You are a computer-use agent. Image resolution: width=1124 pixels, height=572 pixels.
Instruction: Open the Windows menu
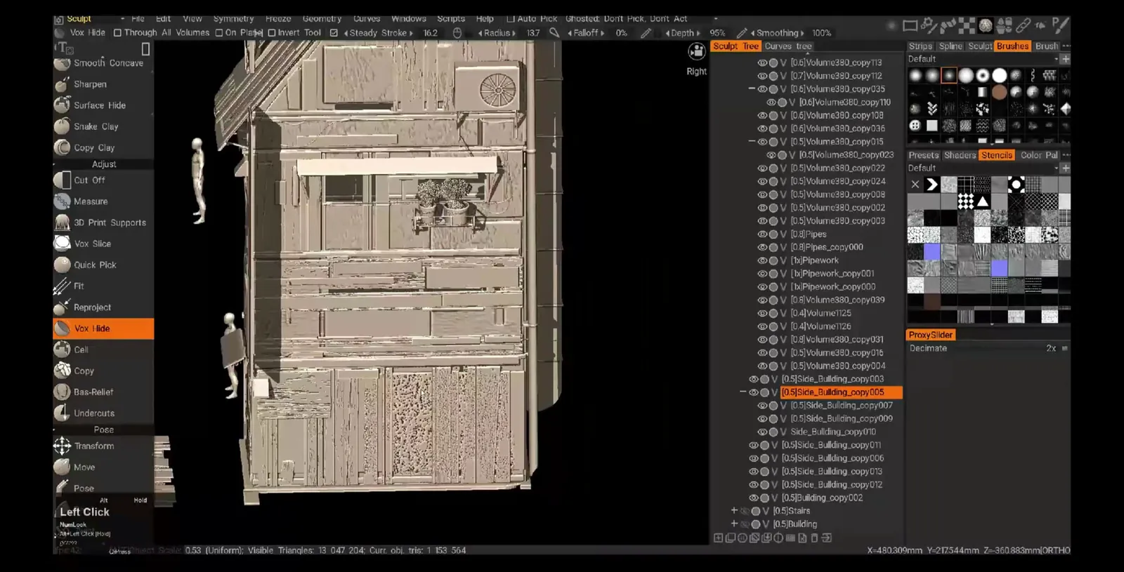pos(409,19)
